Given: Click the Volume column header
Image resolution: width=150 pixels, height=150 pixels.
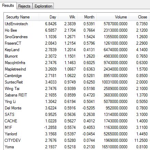Looking at the screenshot, I should 113,17.
